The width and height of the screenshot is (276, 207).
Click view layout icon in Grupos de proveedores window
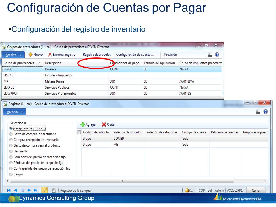click(210, 55)
